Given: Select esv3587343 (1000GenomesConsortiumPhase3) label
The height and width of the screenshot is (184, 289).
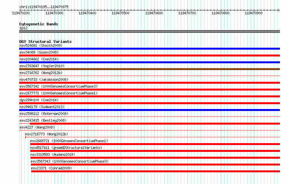Looking at the screenshot, I should (70, 161).
